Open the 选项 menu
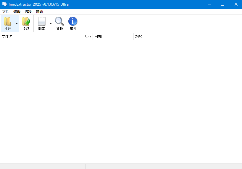 coord(28,12)
